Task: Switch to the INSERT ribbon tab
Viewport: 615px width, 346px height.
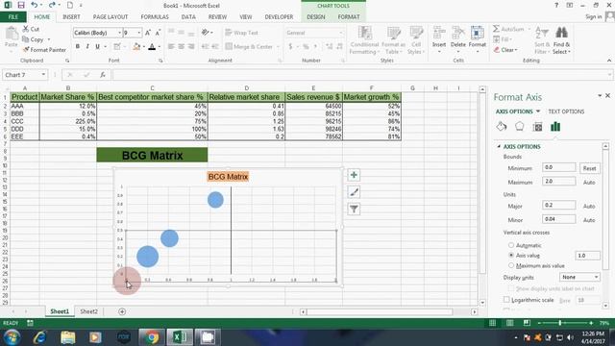Action: point(71,17)
